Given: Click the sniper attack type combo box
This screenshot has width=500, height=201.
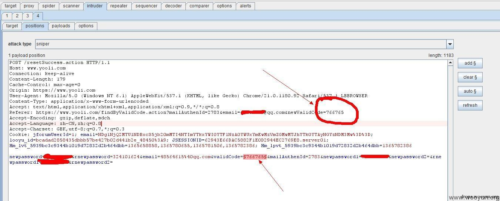Looking at the screenshot, I should click(241, 44).
